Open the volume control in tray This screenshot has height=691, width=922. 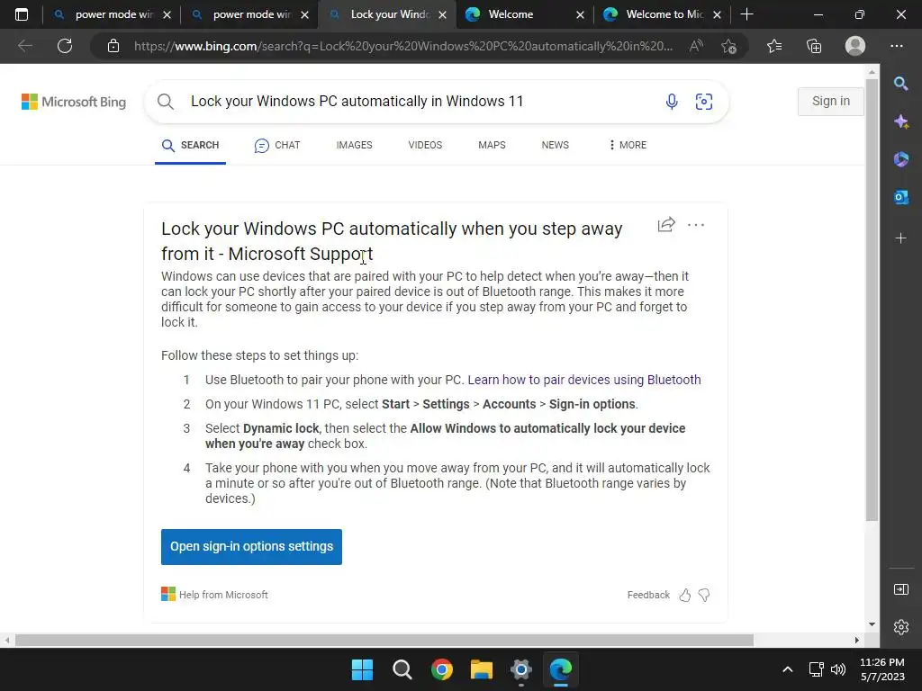click(838, 669)
